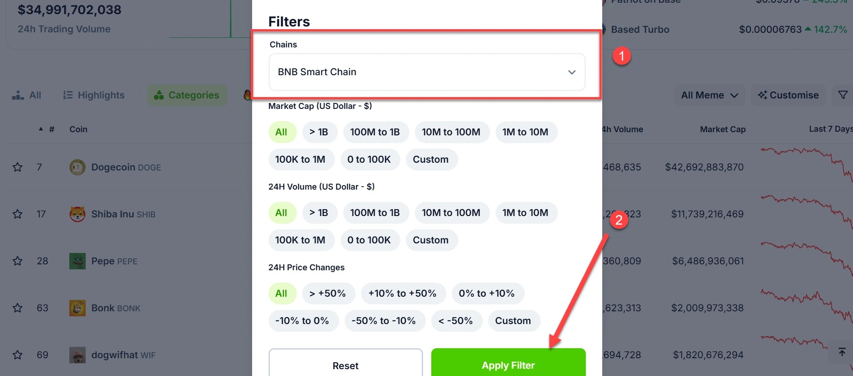Click the scroll-to-top arrow icon
The image size is (853, 376).
pos(842,352)
